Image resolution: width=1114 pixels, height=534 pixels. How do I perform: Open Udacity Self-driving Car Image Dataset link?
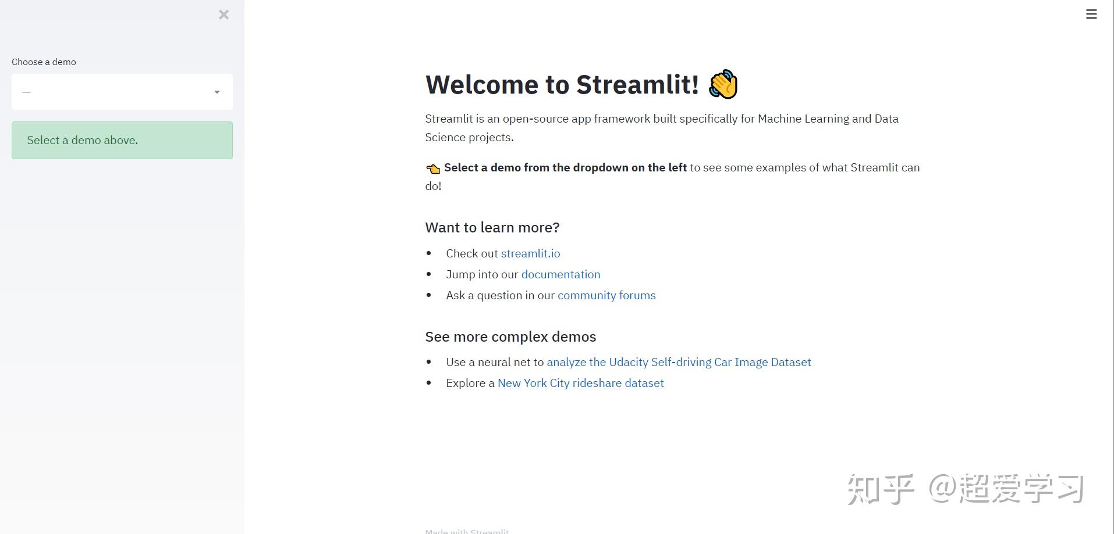(679, 362)
